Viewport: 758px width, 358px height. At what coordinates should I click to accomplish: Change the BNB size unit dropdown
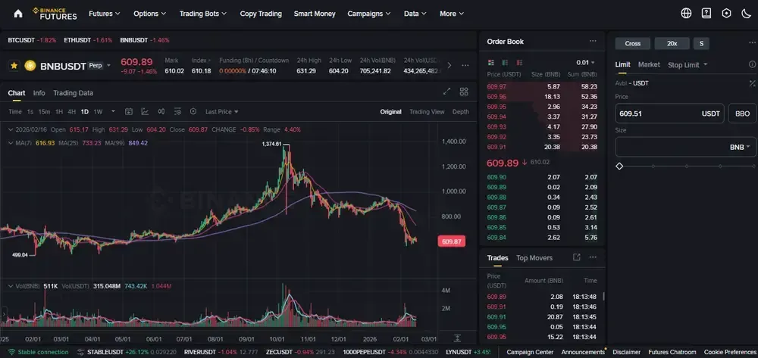[x=740, y=147]
